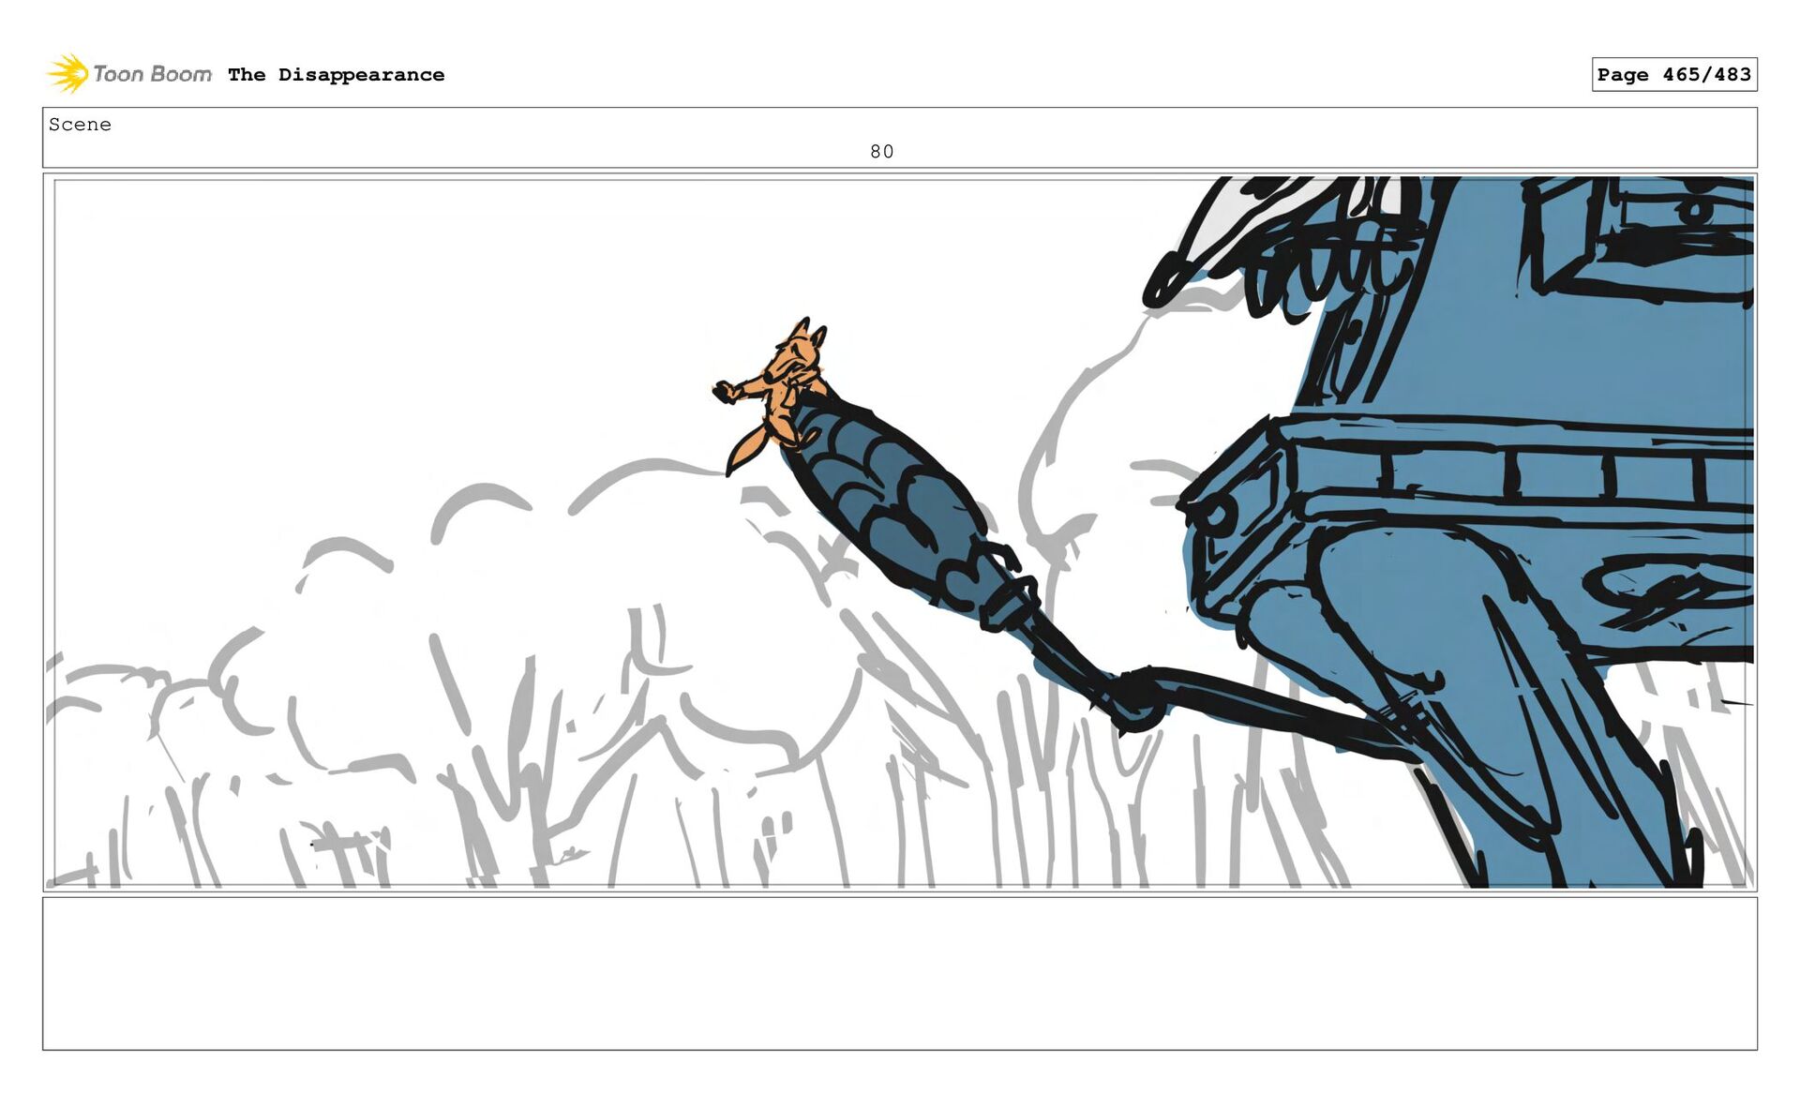Click the 'Scene' label
The image size is (1800, 1093).
pyautogui.click(x=80, y=125)
